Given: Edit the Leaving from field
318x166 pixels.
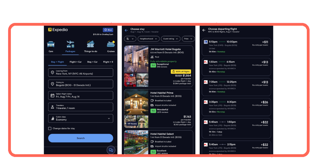Looking at the screenshot, I should (80, 72).
